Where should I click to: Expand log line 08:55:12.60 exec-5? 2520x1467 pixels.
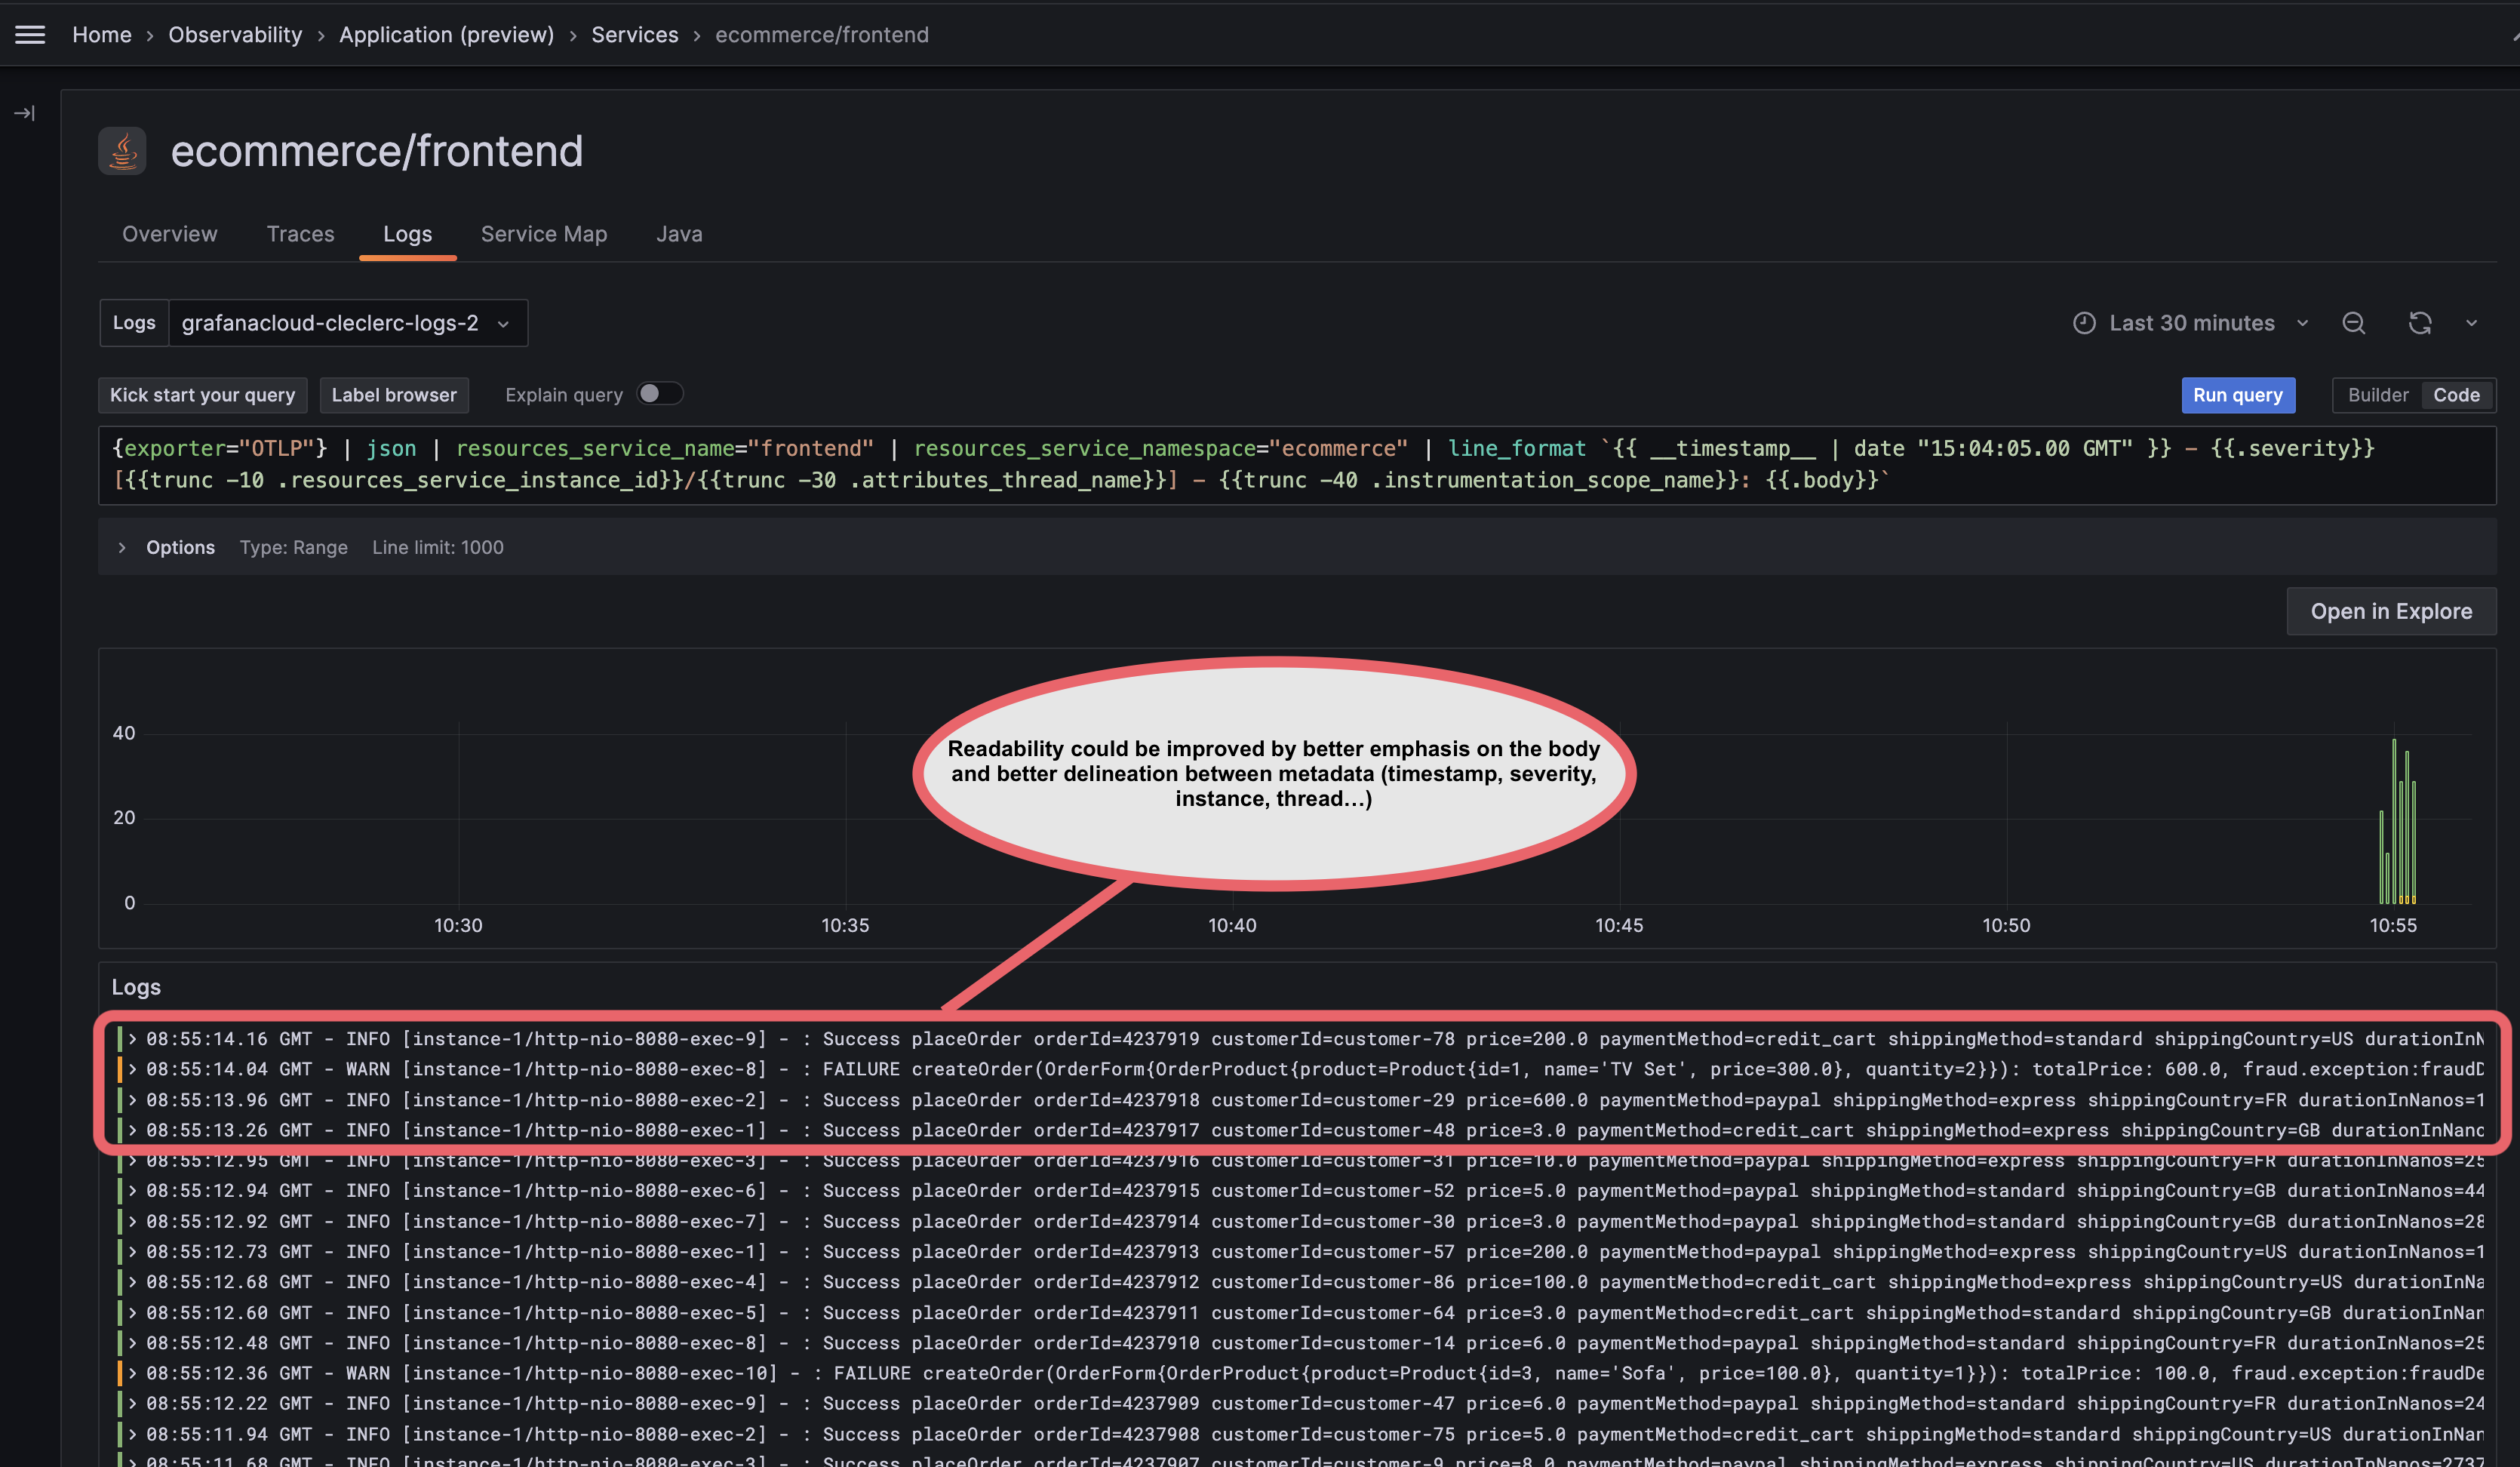pos(132,1313)
